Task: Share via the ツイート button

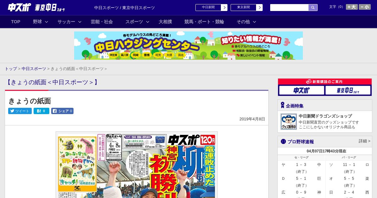Action: click(20, 111)
